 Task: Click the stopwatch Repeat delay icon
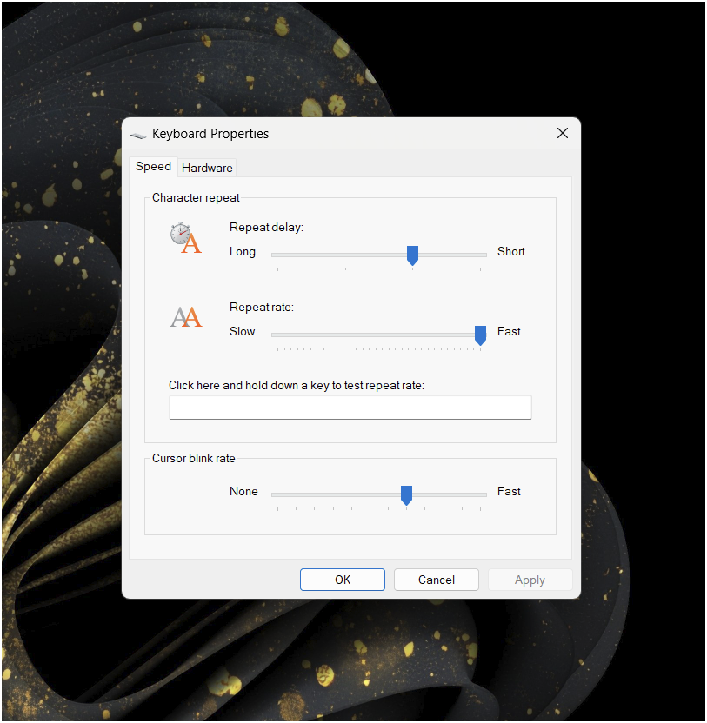tap(185, 238)
